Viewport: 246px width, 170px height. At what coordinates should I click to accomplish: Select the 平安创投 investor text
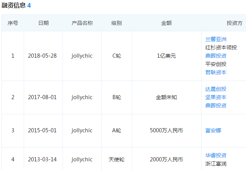(x=216, y=64)
